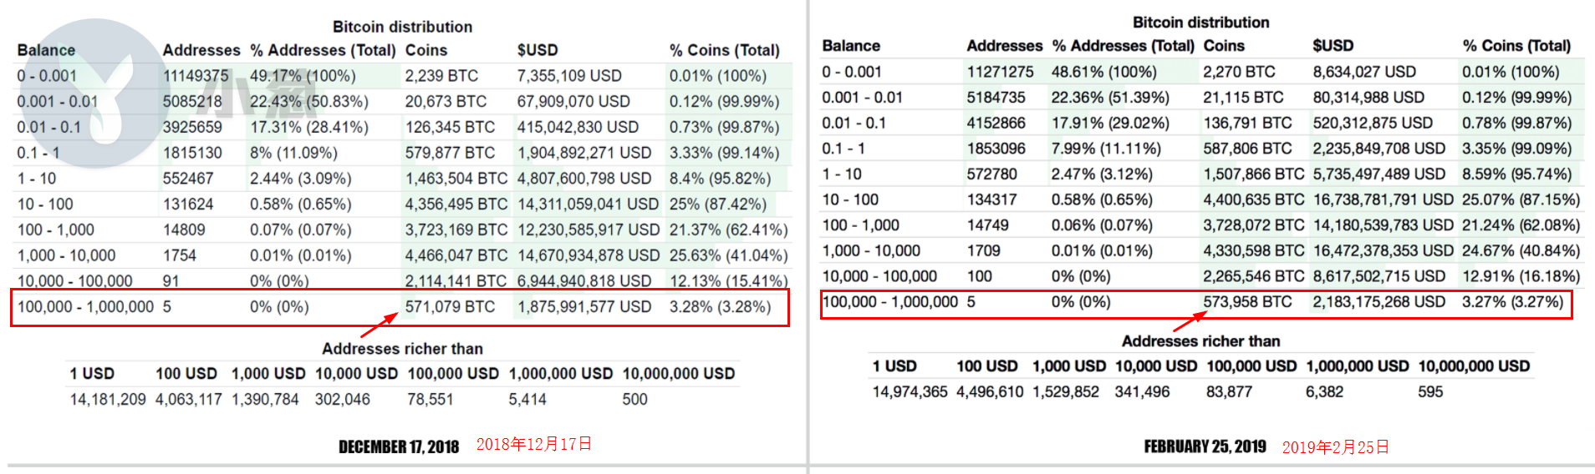Viewport: 1595px width, 474px height.
Task: Select right table $USD column header
Action: pos(1333,46)
